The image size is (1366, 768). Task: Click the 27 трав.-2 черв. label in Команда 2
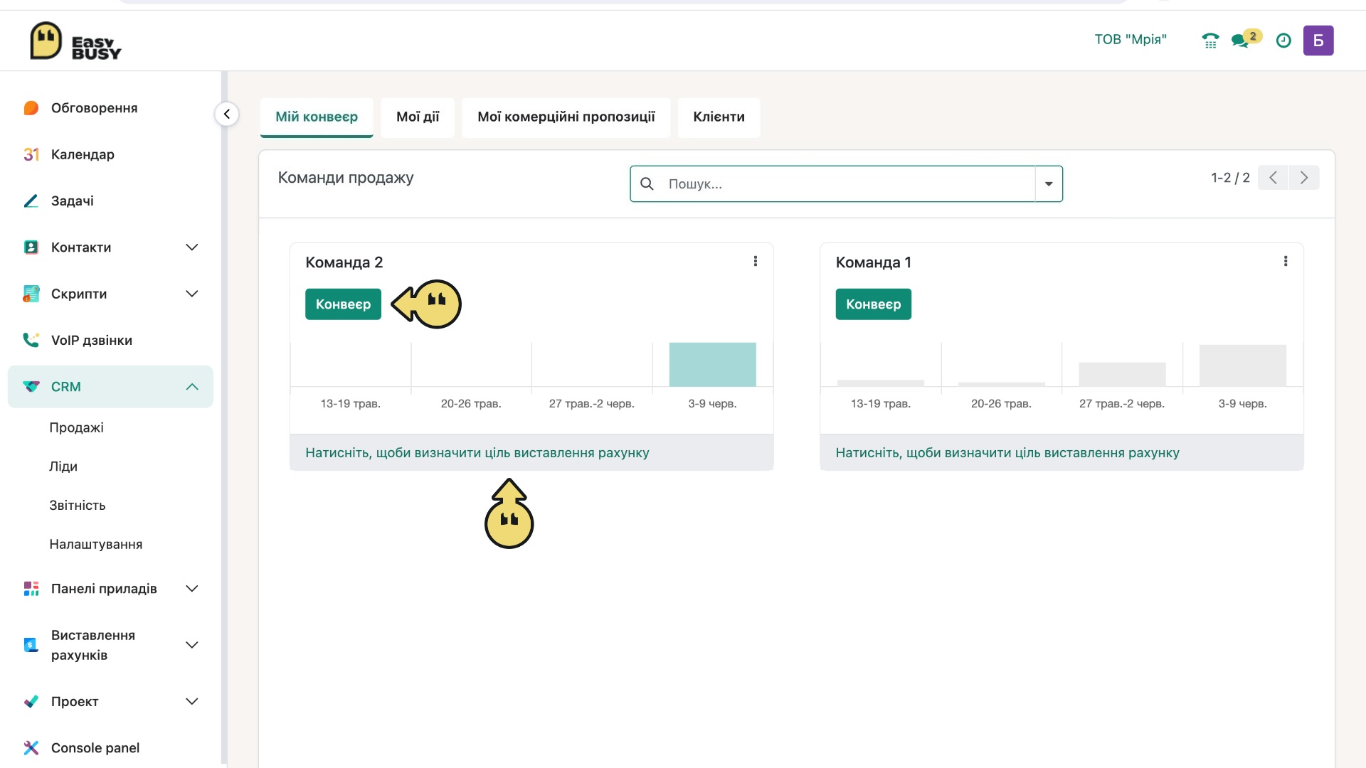(591, 404)
